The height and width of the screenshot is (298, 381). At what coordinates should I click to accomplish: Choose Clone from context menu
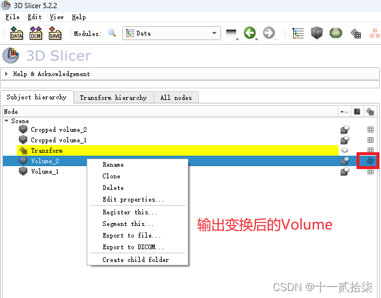(x=137, y=176)
